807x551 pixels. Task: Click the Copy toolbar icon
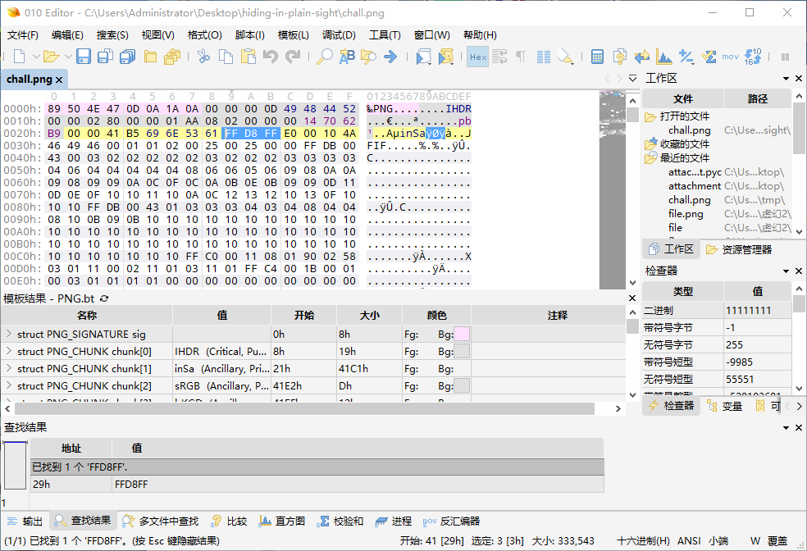(226, 57)
